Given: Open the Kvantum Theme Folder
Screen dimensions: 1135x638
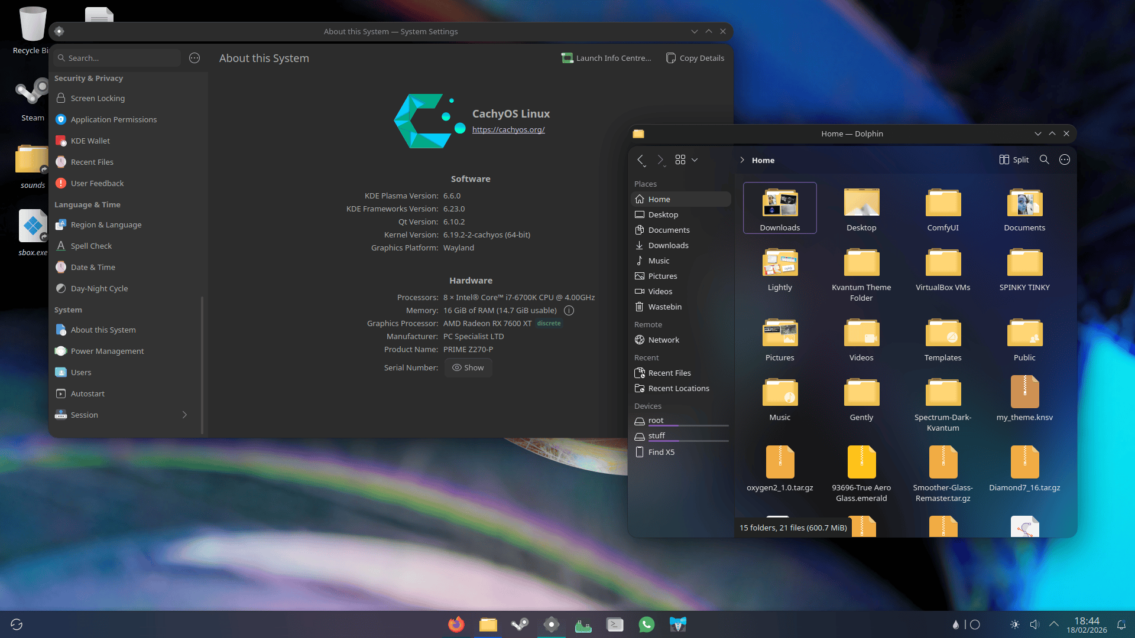Looking at the screenshot, I should (861, 275).
